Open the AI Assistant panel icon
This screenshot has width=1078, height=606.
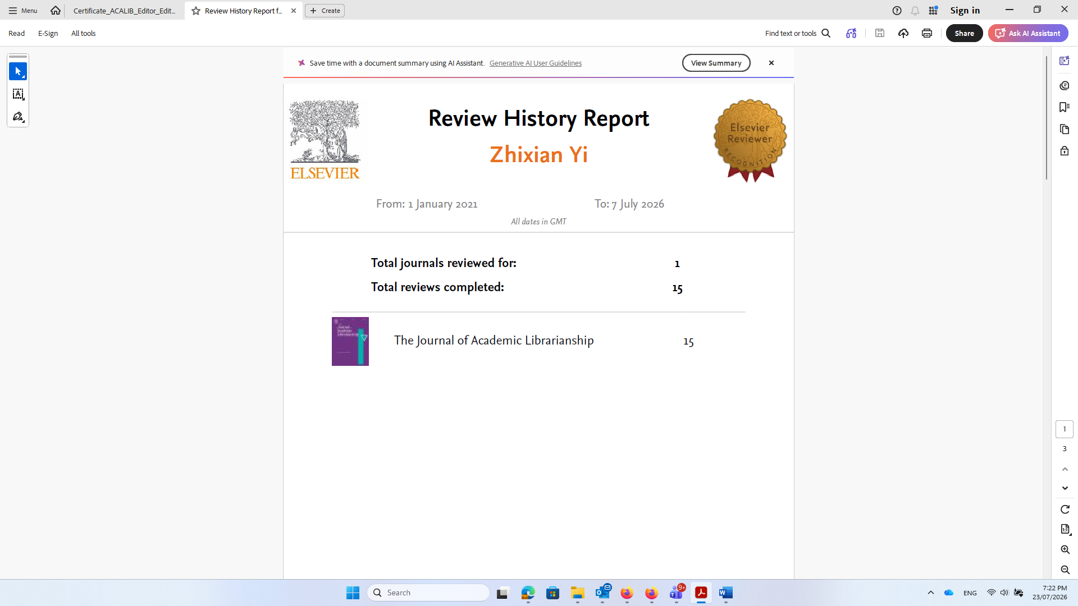[1065, 61]
